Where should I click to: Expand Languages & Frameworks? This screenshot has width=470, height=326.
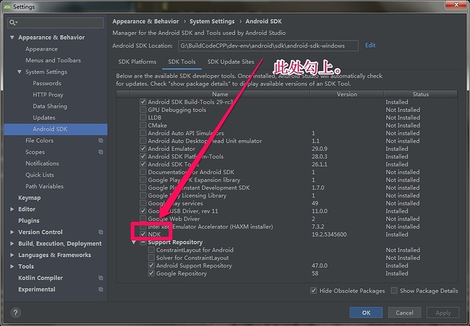click(12, 255)
